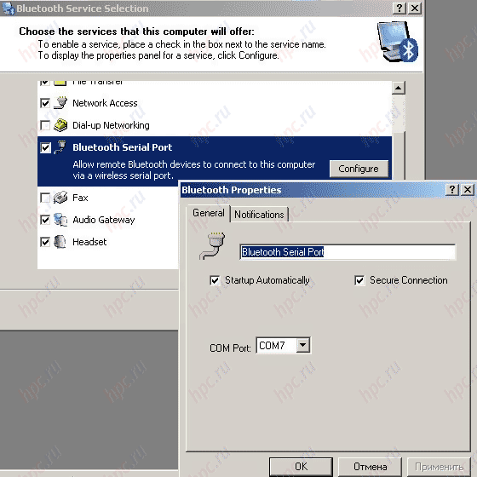477x477 pixels.
Task: Click the services list scroll up arrow
Action: (x=399, y=88)
